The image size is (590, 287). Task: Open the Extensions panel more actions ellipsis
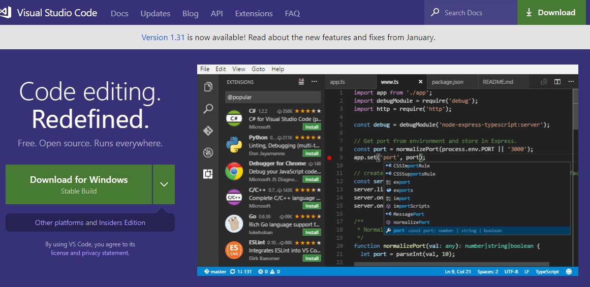[314, 82]
